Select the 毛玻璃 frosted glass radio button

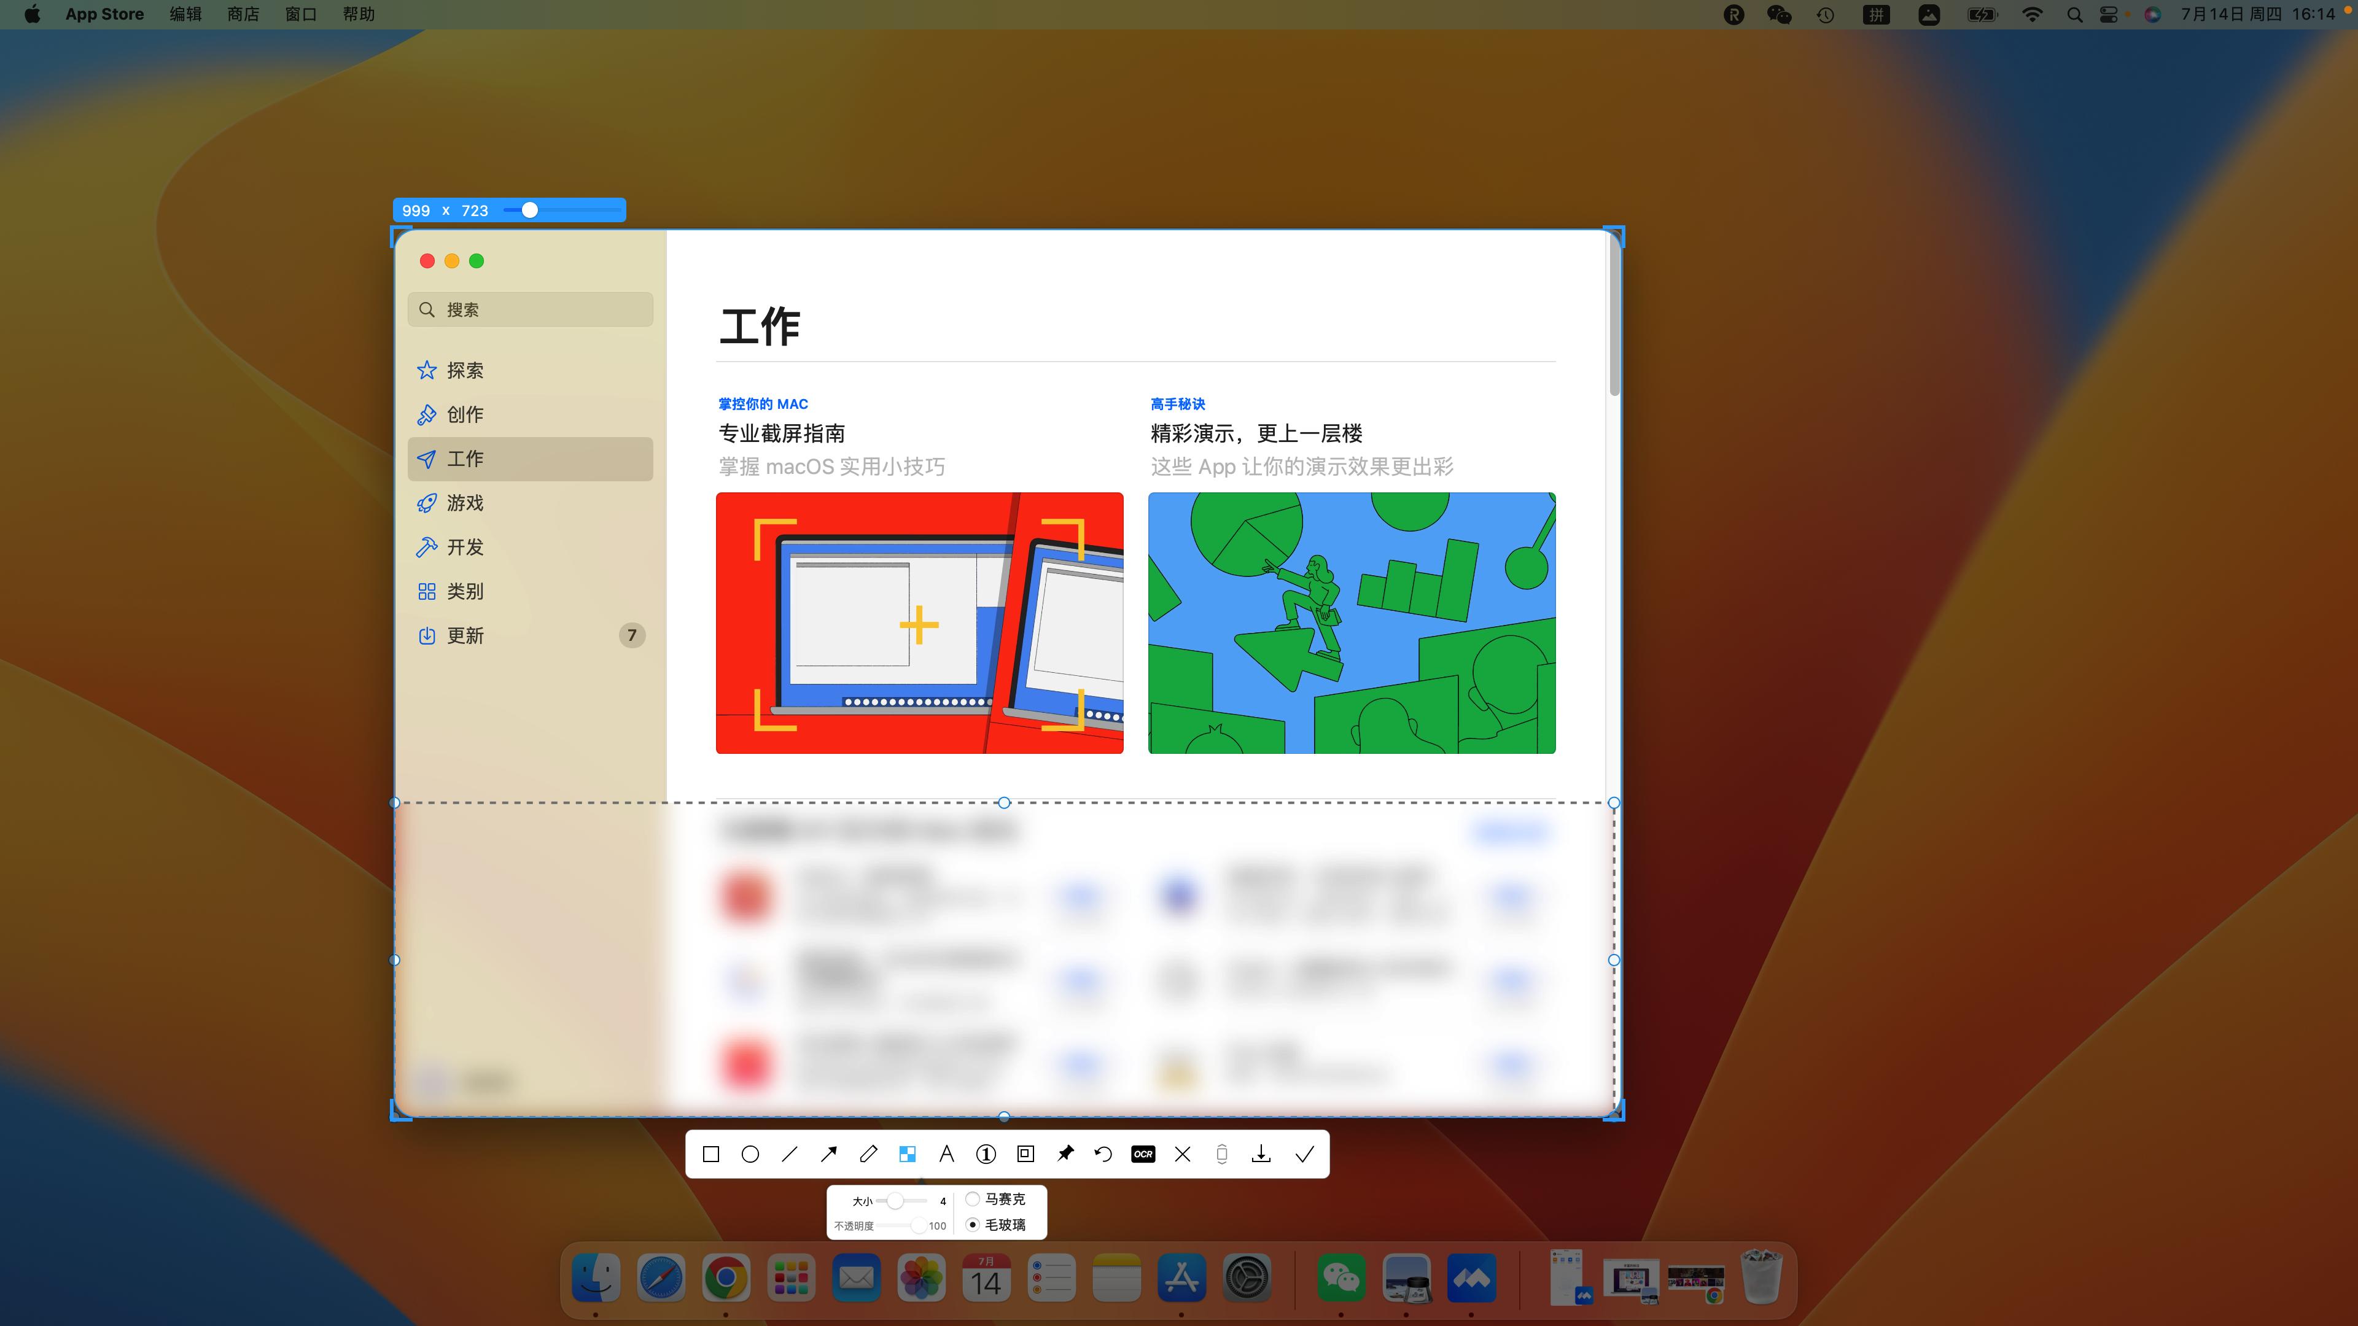(973, 1225)
